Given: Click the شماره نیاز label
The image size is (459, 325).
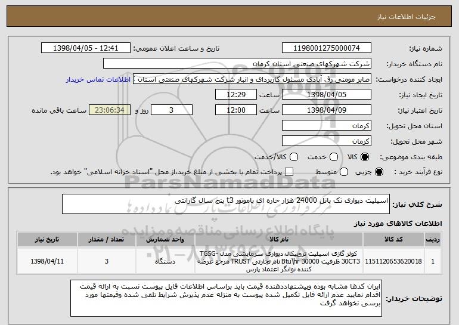Looking at the screenshot, I should click(x=426, y=48).
